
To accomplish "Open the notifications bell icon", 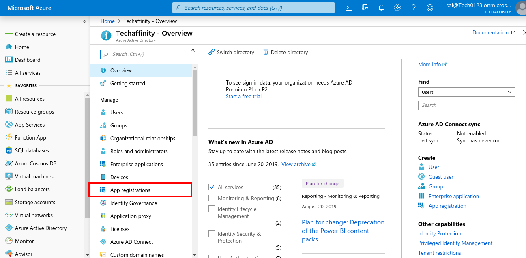I will coord(381,8).
